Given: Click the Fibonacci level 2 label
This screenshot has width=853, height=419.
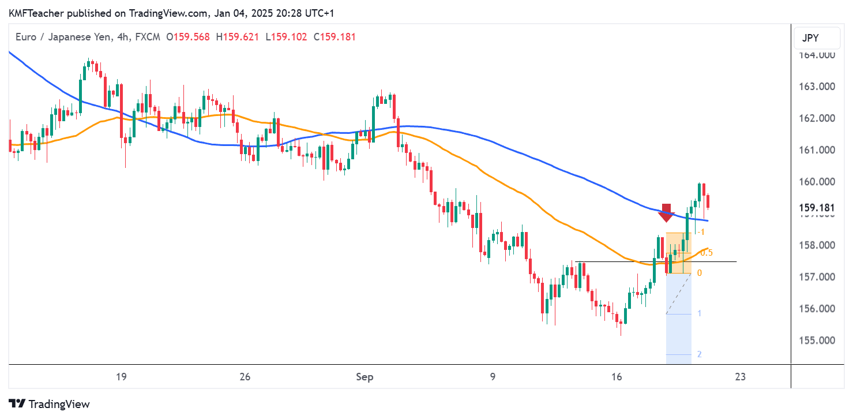Looking at the screenshot, I should [x=700, y=354].
